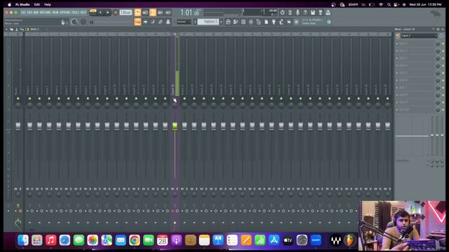Expand Slot 7 plugin arrow

397,87
